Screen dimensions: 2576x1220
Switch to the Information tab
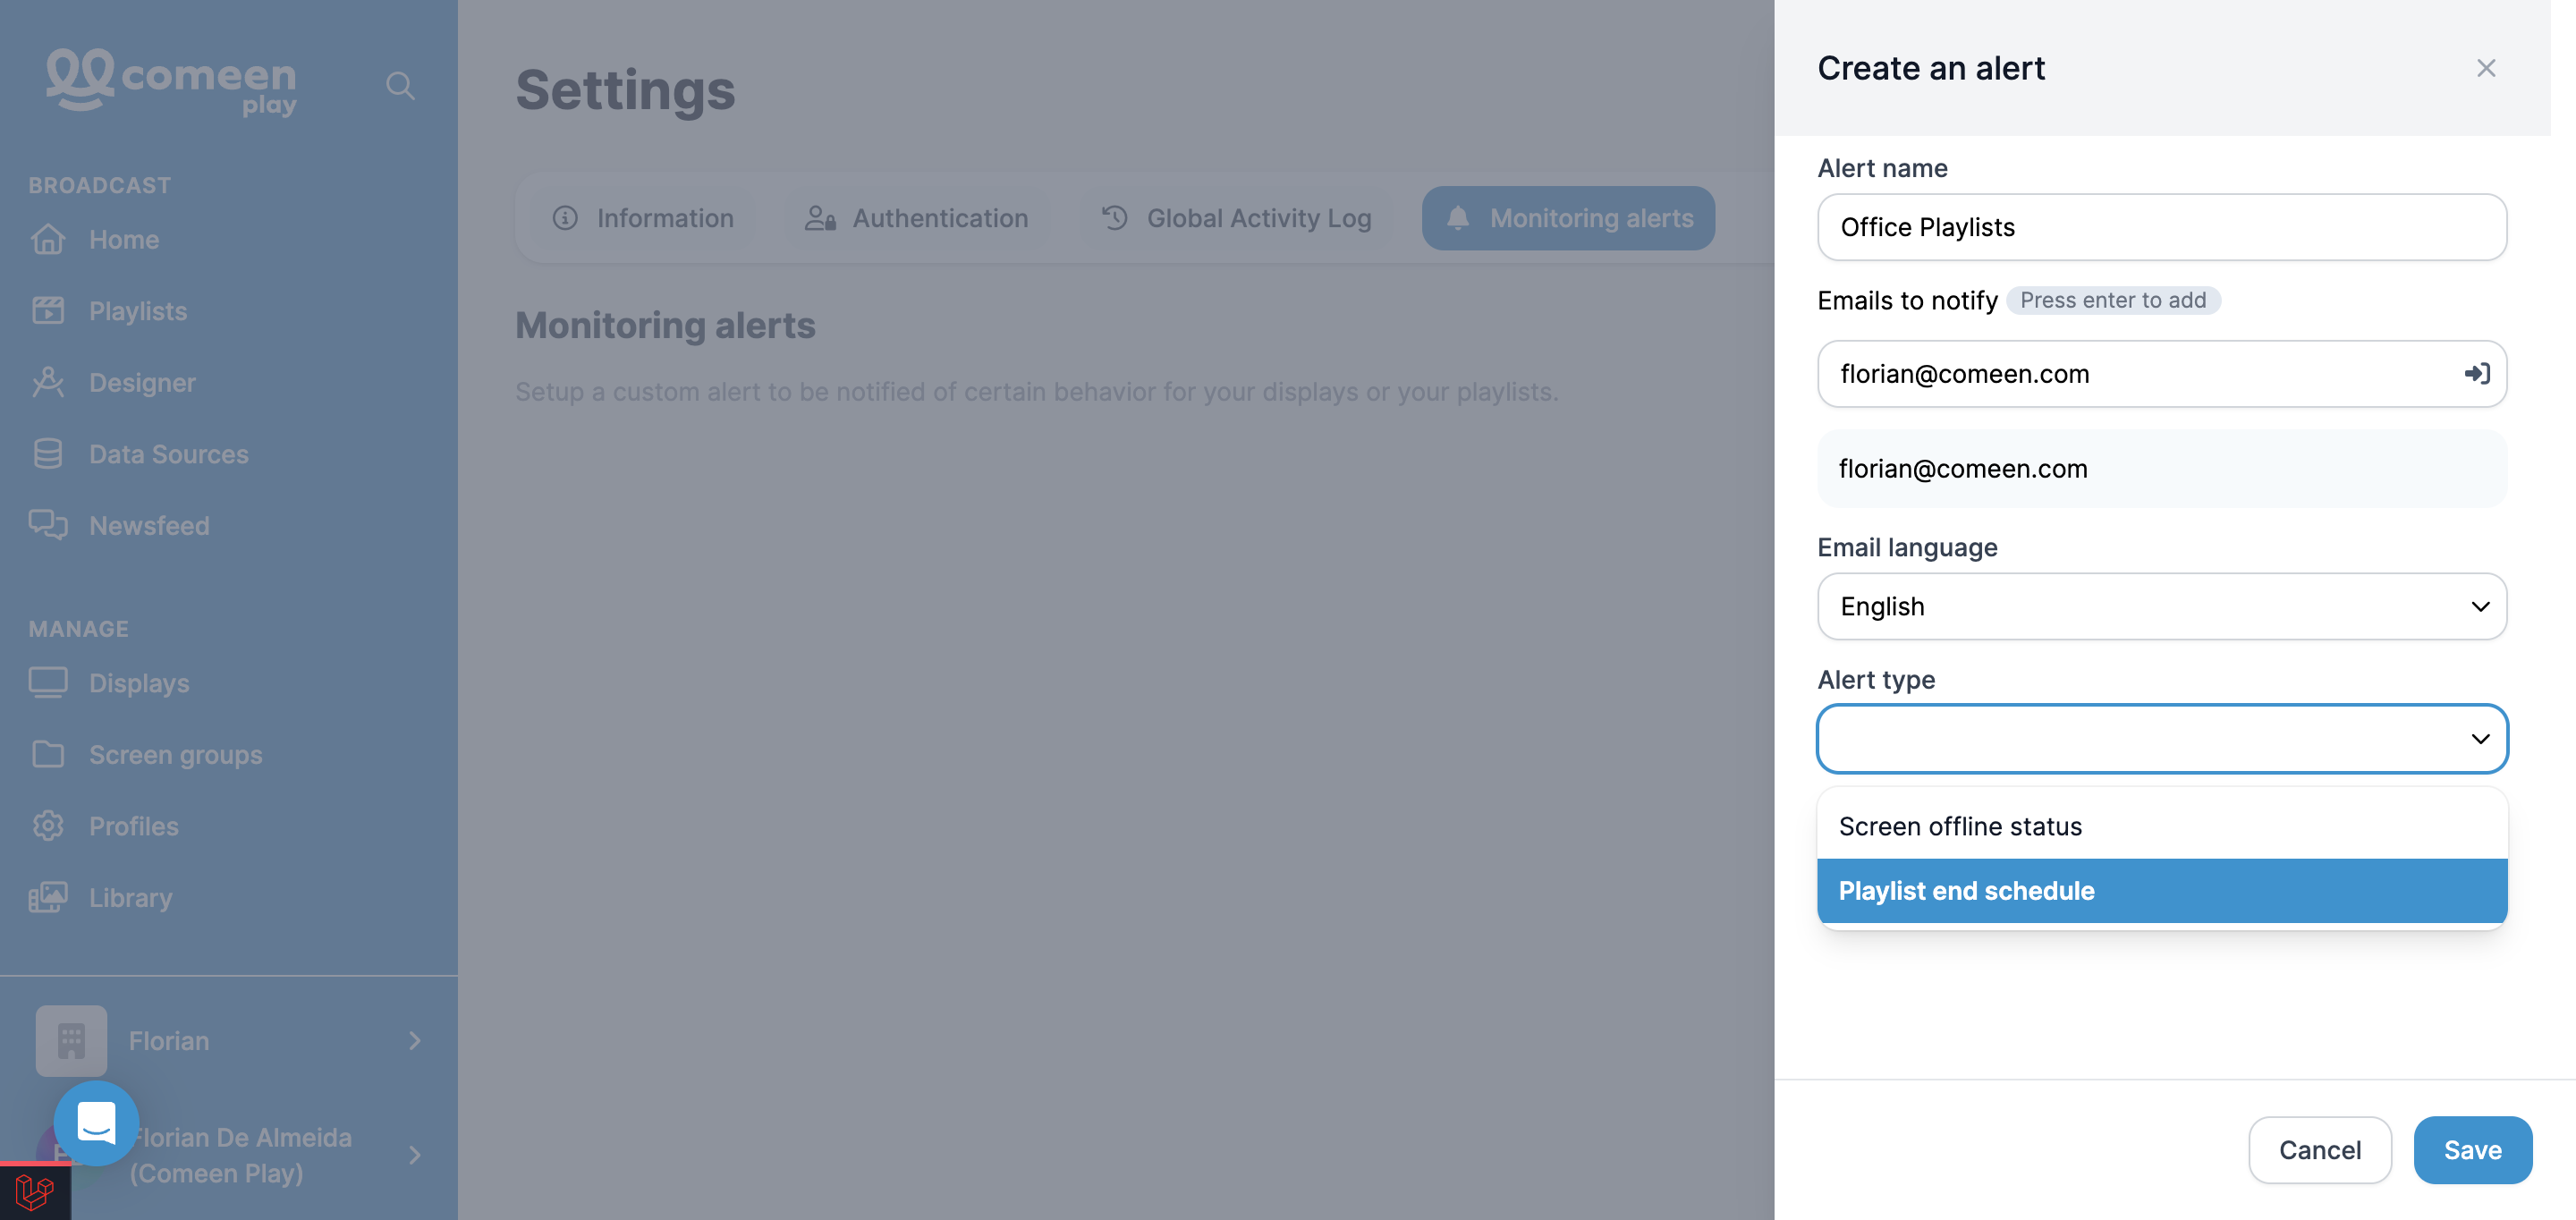pyautogui.click(x=643, y=218)
